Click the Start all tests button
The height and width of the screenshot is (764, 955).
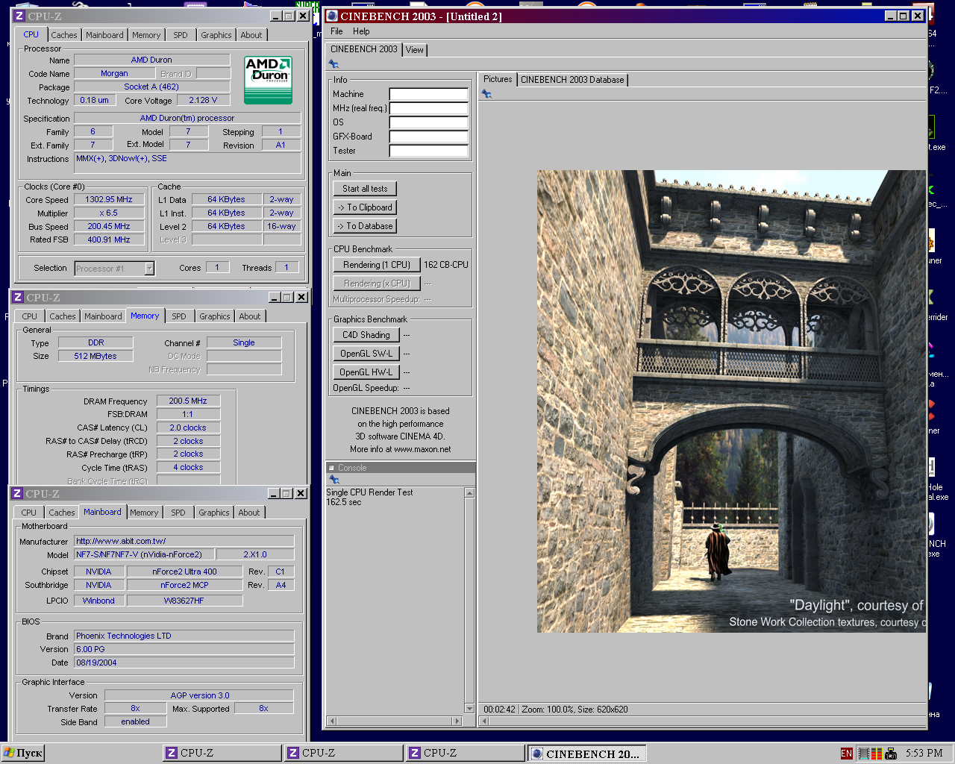(365, 189)
